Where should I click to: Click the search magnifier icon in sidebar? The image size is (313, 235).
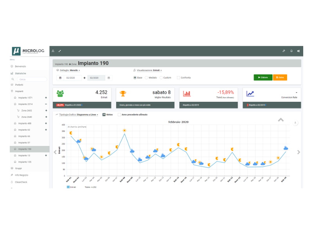point(13,80)
